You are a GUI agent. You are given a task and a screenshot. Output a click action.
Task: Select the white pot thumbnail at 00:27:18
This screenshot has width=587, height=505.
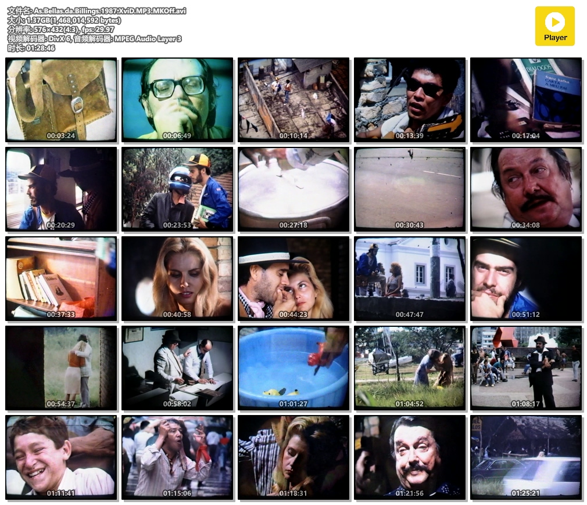pyautogui.click(x=293, y=188)
